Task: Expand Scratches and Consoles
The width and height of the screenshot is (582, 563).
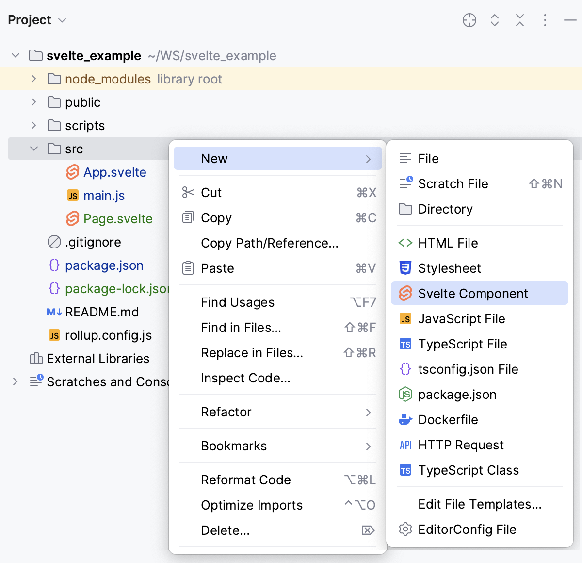Action: point(15,382)
